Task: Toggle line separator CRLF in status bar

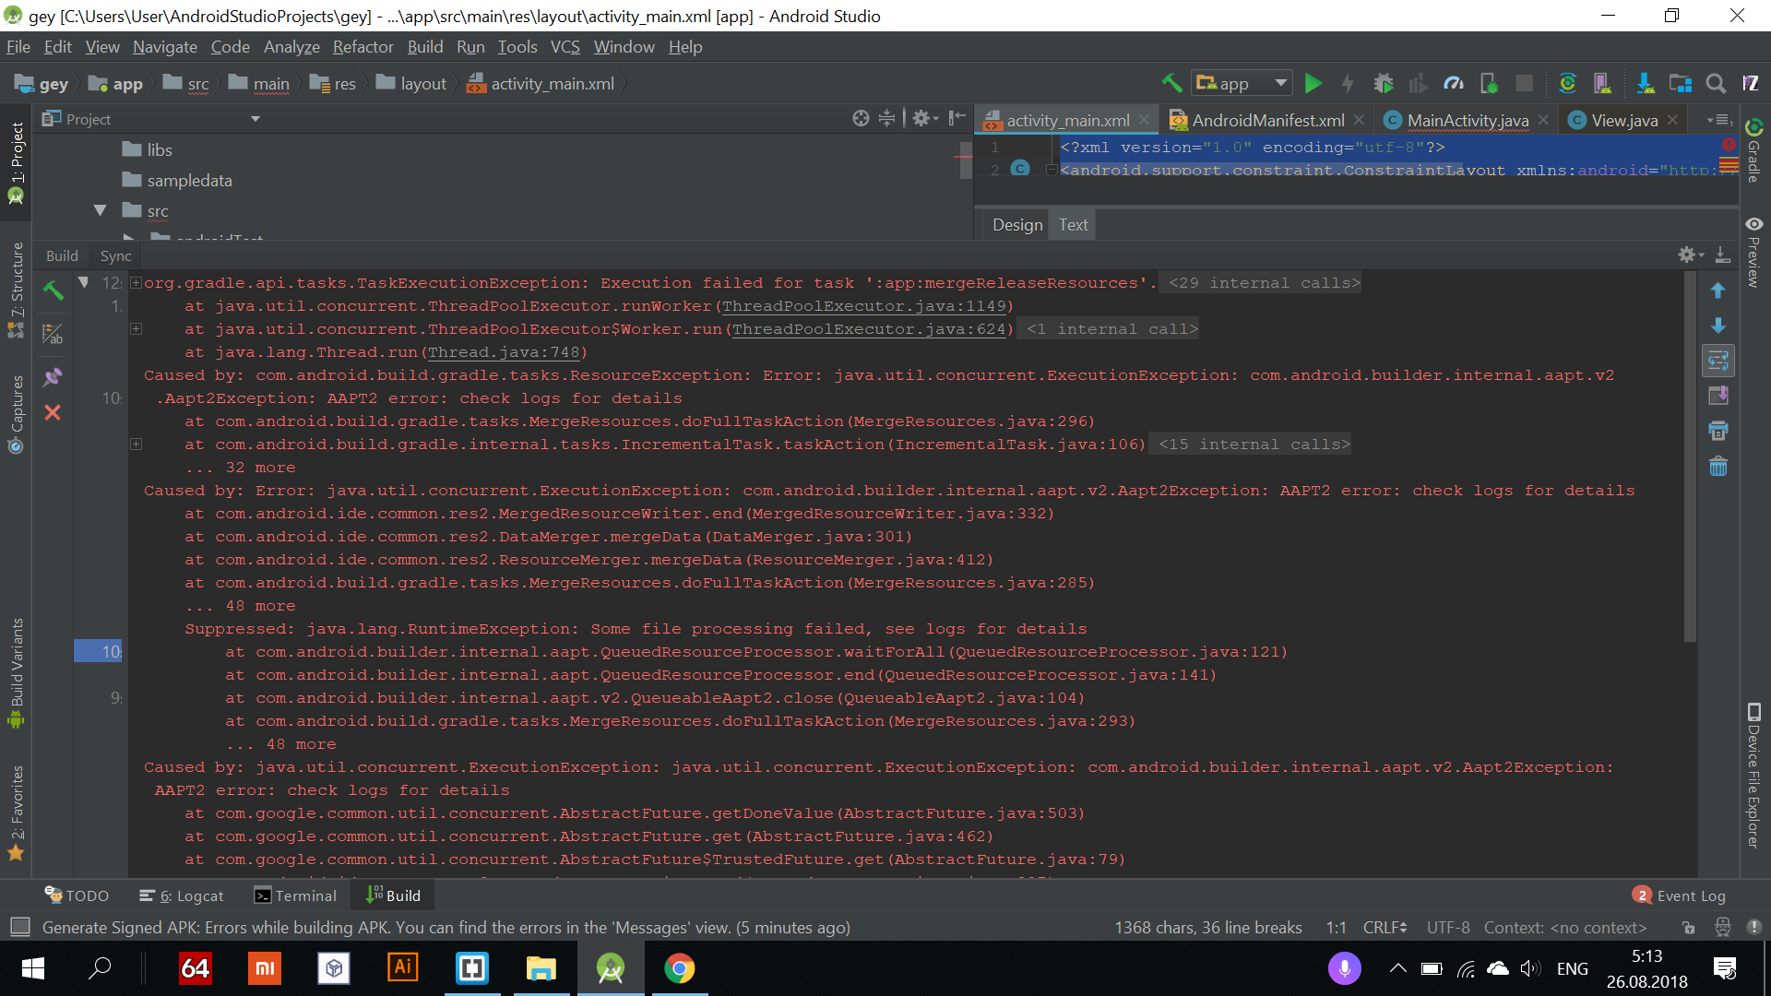Action: point(1385,927)
